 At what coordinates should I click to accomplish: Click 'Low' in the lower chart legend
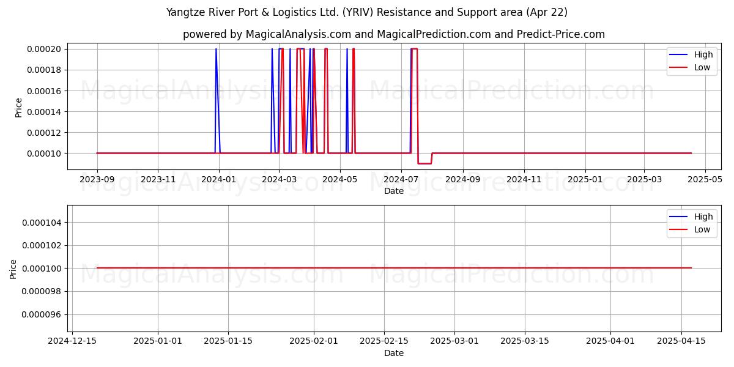click(702, 229)
